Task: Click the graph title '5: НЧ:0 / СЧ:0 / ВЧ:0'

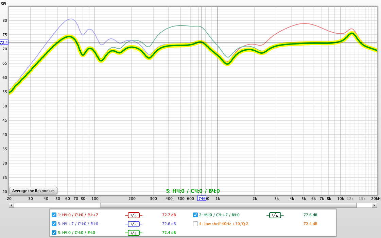Action: coord(193,191)
